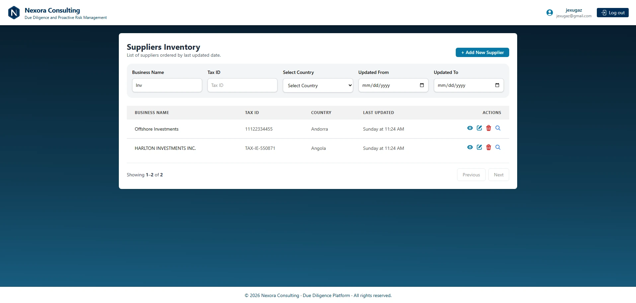The image size is (636, 303).
Task: Click Add New Supplier button
Action: [482, 52]
